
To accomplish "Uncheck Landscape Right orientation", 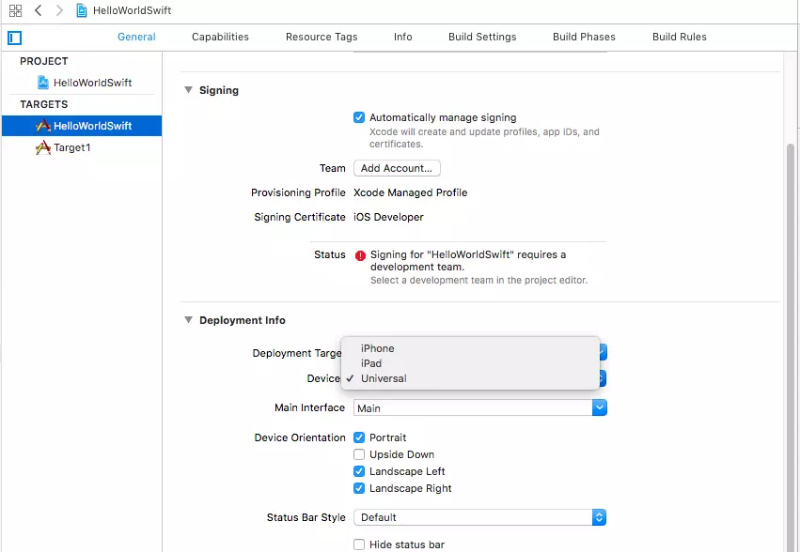I will (359, 488).
